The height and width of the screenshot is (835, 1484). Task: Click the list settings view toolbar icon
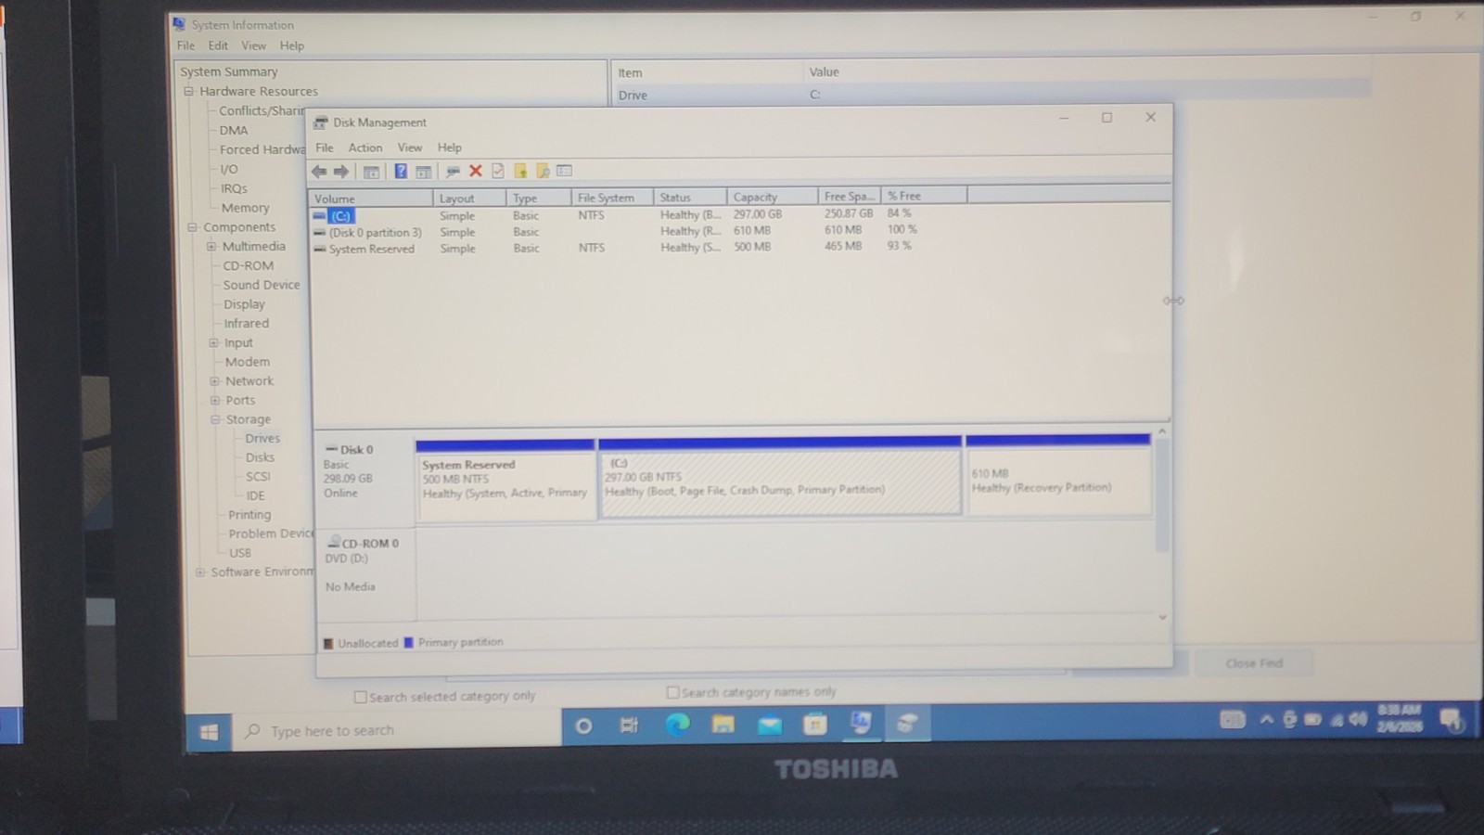tap(564, 171)
